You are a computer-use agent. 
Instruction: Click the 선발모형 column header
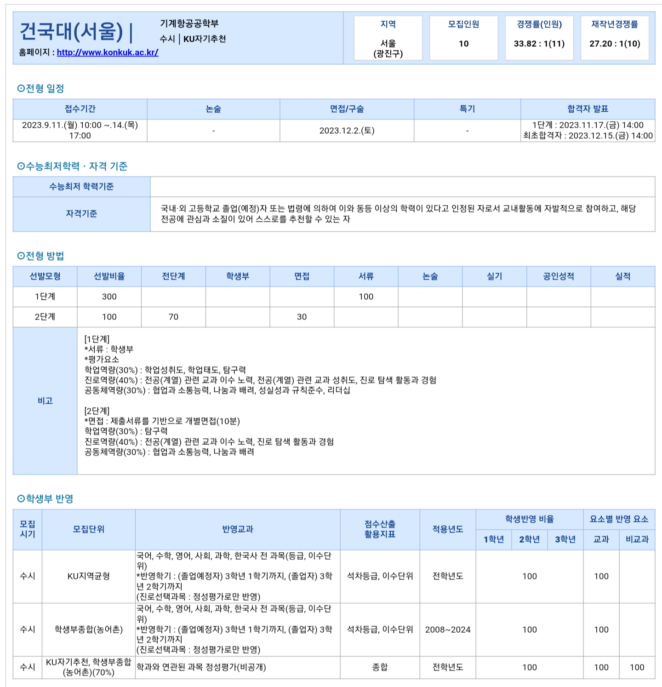coord(45,276)
